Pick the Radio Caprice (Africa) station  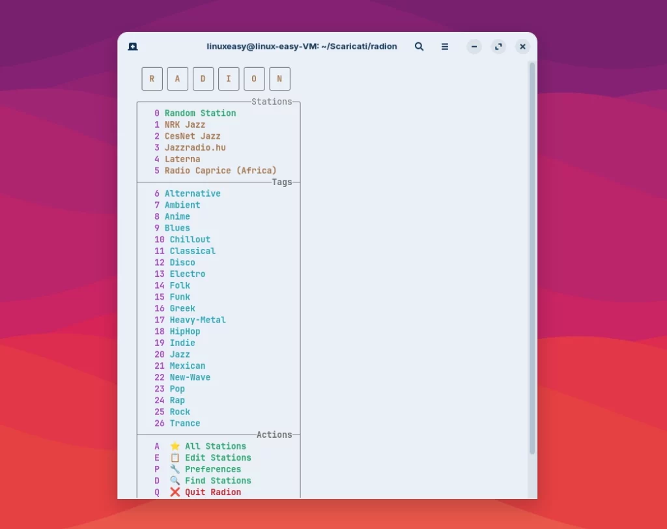pyautogui.click(x=220, y=171)
